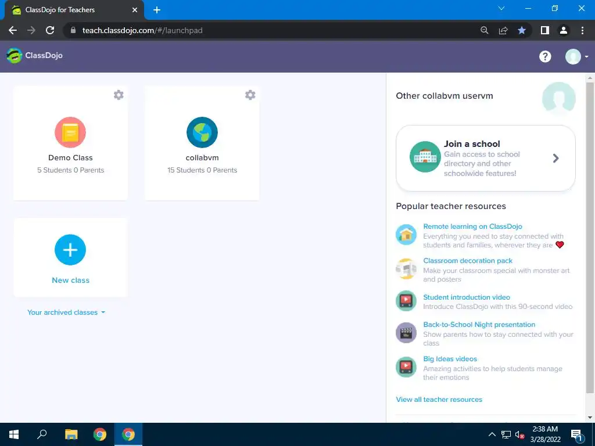Click the ClassDojo monster logo
The image size is (595, 446).
(14, 56)
